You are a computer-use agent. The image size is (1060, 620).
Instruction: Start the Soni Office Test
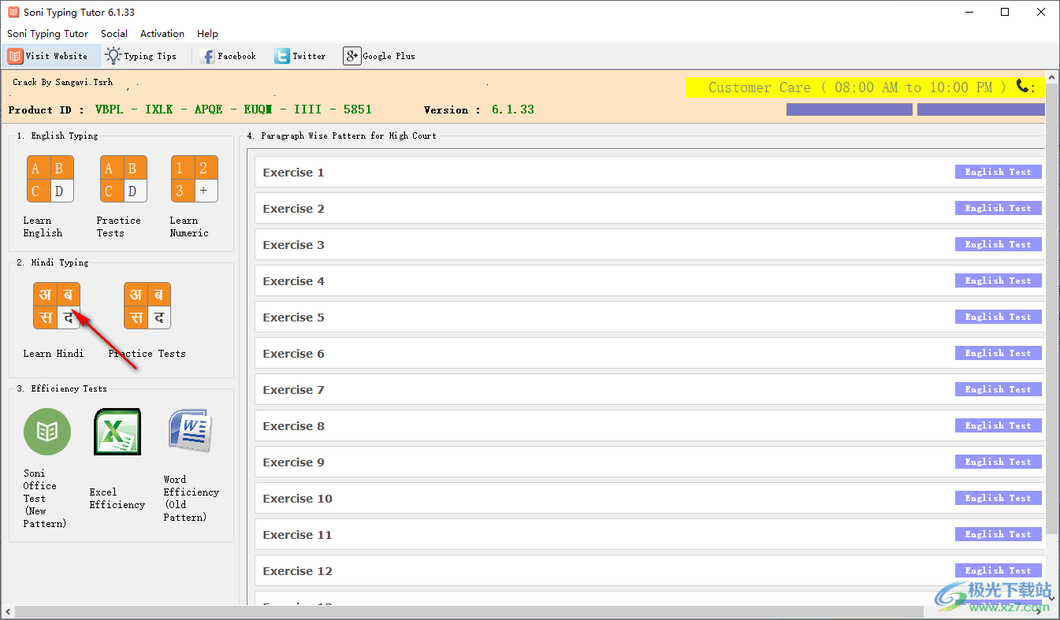click(x=47, y=432)
